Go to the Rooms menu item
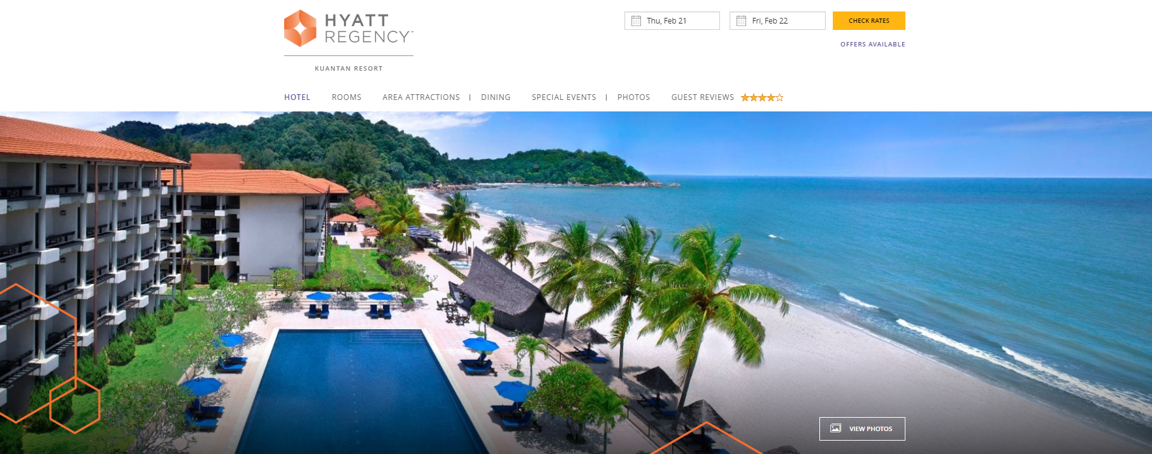Screen dimensions: 1152x454 point(347,97)
